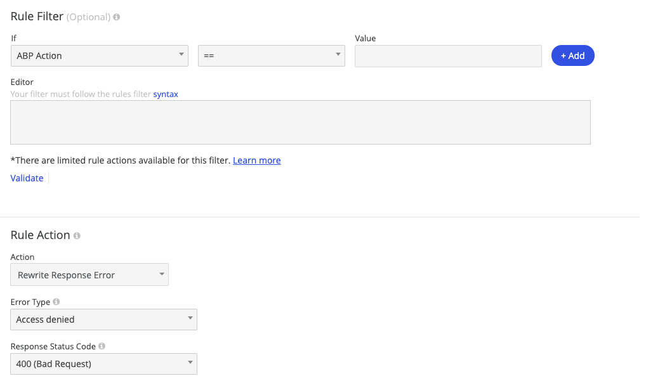Image resolution: width=646 pixels, height=388 pixels.
Task: Expand the ABP Action list via its chevron
Action: pyautogui.click(x=181, y=56)
